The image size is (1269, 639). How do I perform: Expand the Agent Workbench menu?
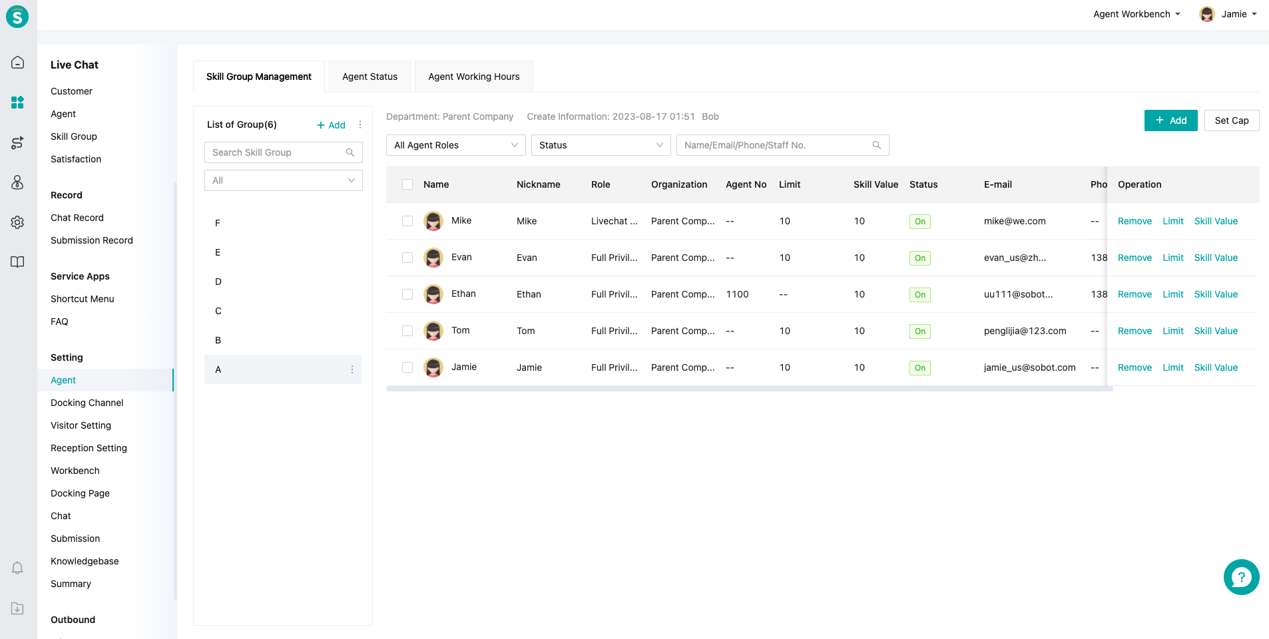point(1137,14)
